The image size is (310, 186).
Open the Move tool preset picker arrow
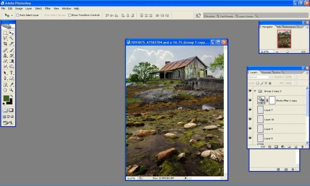pyautogui.click(x=12, y=15)
